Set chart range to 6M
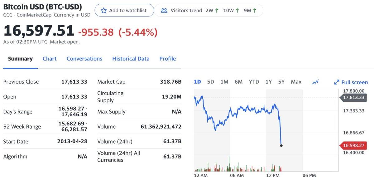This screenshot has height=180, width=374. pos(238,82)
